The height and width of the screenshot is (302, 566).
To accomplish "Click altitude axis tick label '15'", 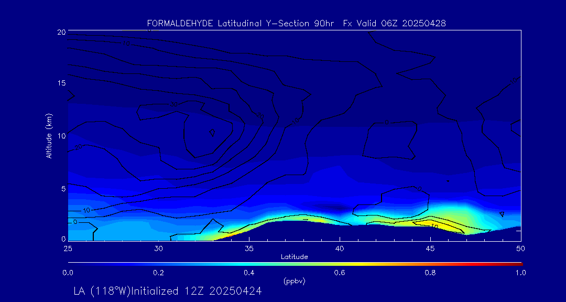I will click(61, 83).
